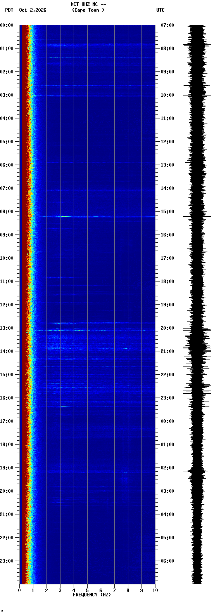Screen dimensions: 214x615
Task: Click the 17:00 PDT time label
Action: point(7,421)
